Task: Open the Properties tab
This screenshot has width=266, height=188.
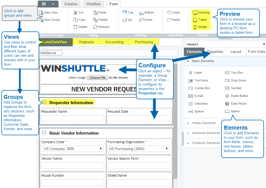Action: click(x=215, y=51)
